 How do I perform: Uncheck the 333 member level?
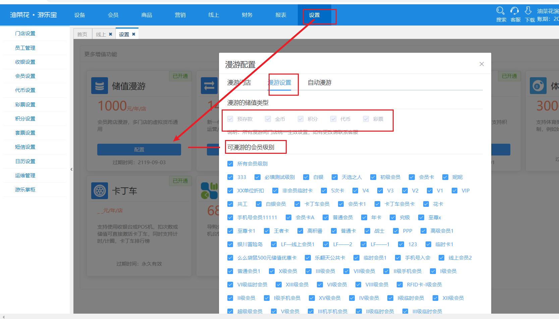[x=230, y=177]
